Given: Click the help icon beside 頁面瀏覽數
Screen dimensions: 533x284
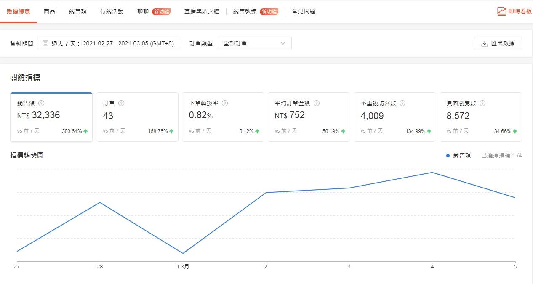Looking at the screenshot, I should point(482,103).
